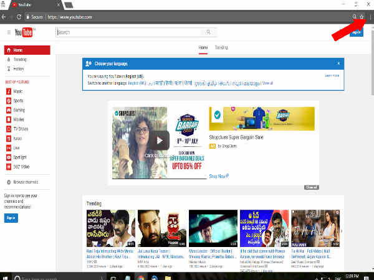Open the TV Shows channel icon

tap(9, 129)
